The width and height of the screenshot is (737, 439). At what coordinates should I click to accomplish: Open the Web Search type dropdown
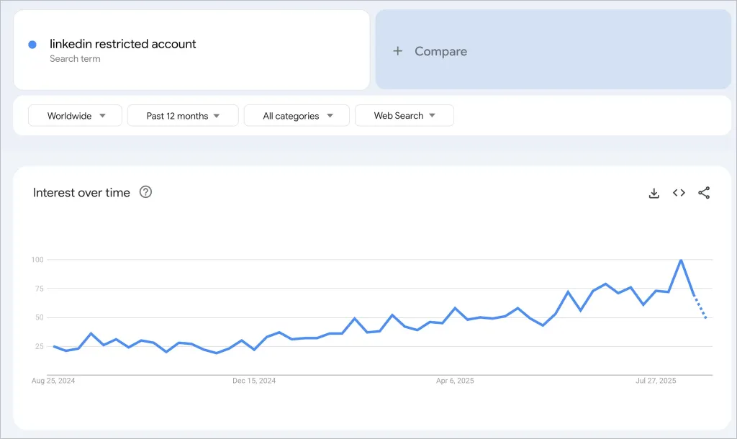coord(404,116)
